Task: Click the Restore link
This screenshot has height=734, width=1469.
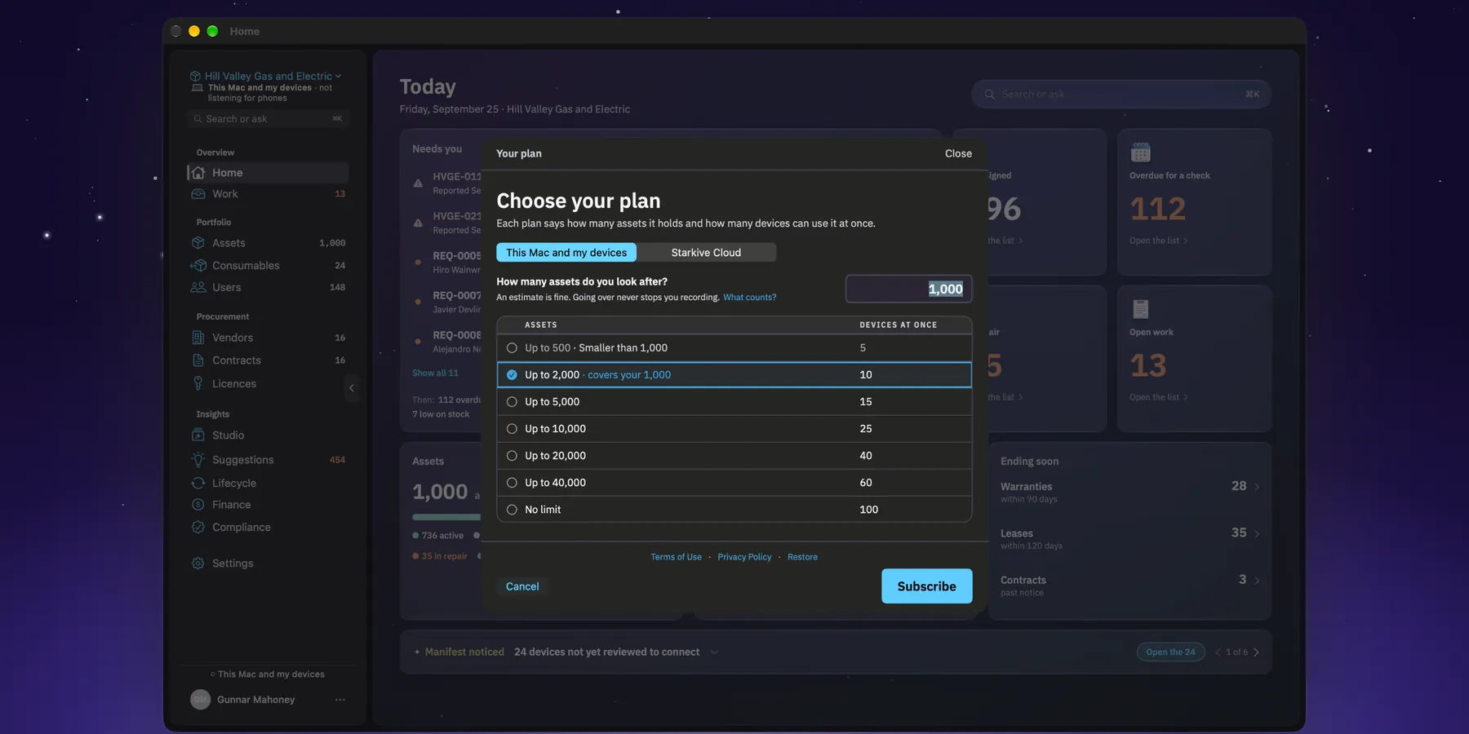Action: pos(802,557)
